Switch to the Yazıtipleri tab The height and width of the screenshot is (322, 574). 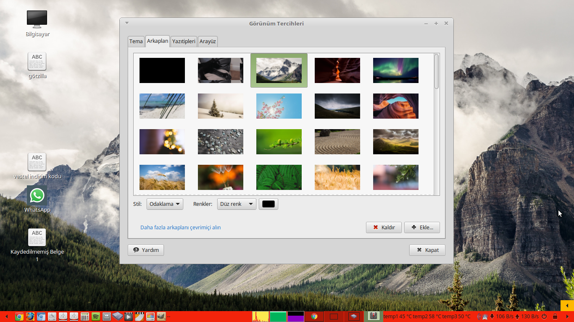click(x=184, y=41)
